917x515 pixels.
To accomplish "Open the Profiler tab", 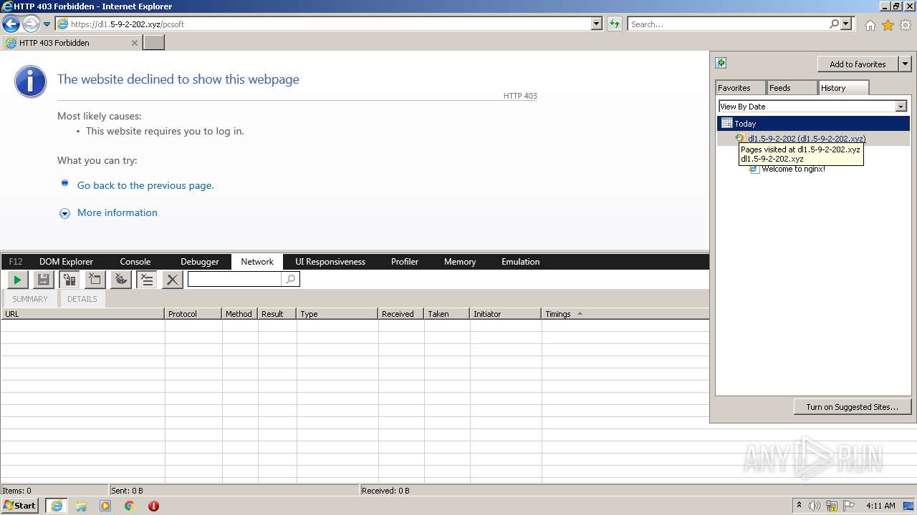I will pos(405,262).
